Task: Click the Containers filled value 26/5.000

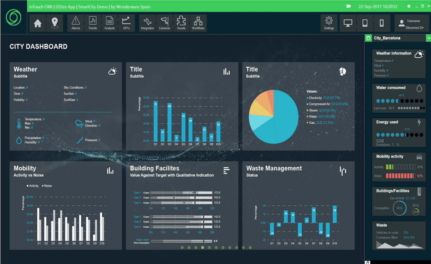Action: click(409, 238)
